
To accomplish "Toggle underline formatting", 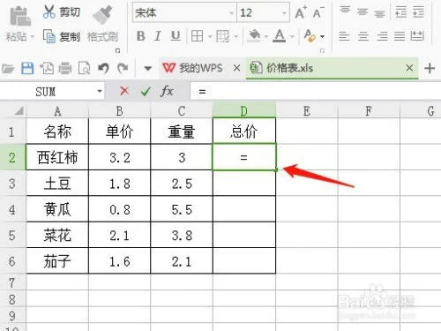I will 176,36.
